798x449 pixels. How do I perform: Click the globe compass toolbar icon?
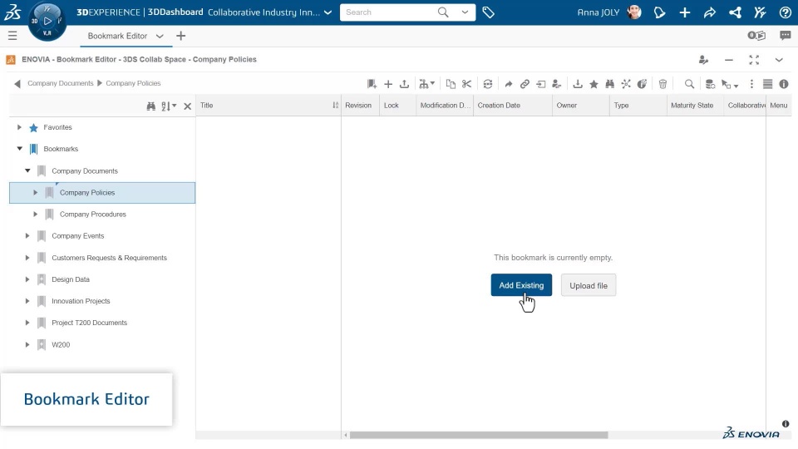643,84
